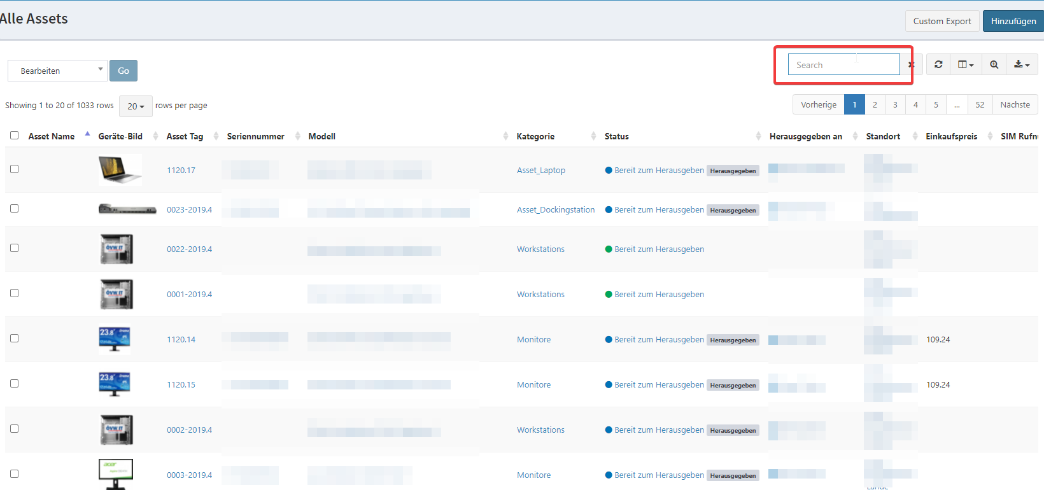Toggle the select-all rows checkbox
The height and width of the screenshot is (490, 1044).
tap(14, 136)
